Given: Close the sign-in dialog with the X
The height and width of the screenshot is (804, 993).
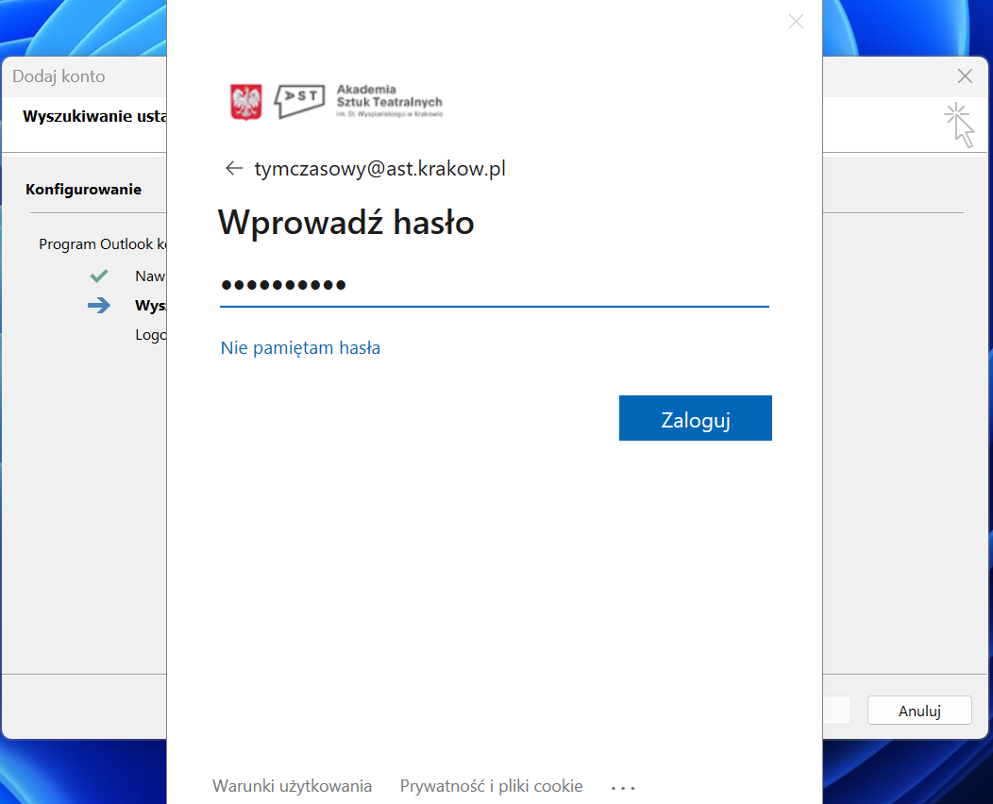Looking at the screenshot, I should tap(796, 22).
